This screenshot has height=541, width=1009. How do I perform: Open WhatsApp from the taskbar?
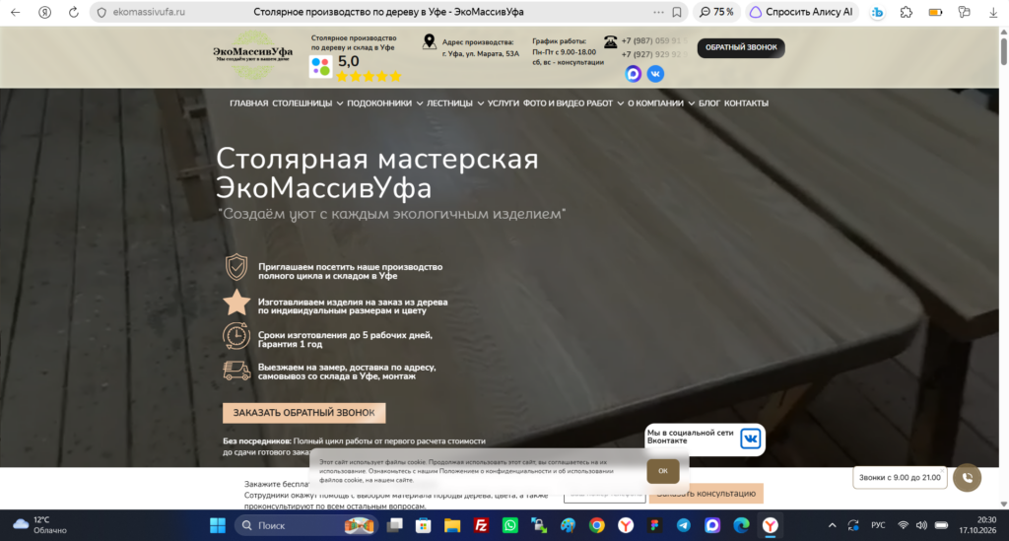click(x=509, y=525)
